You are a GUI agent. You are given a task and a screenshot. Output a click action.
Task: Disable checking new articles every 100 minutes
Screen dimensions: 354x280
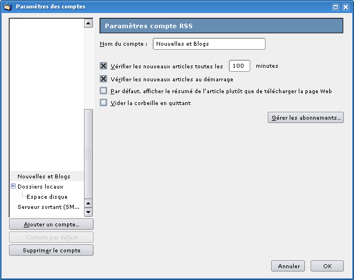tap(103, 66)
